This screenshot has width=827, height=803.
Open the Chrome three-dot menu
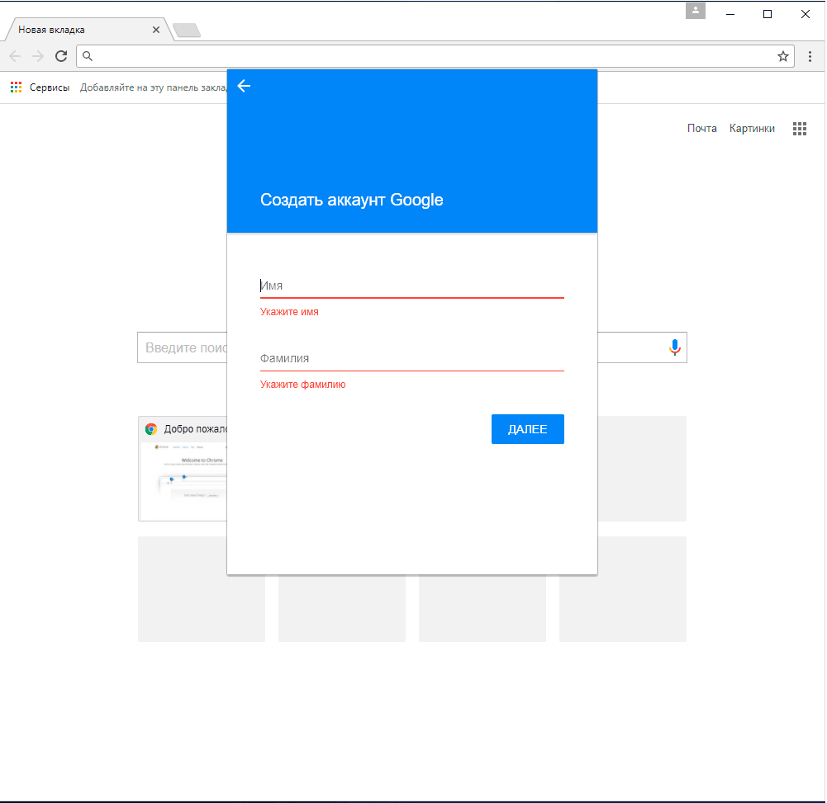[x=810, y=56]
